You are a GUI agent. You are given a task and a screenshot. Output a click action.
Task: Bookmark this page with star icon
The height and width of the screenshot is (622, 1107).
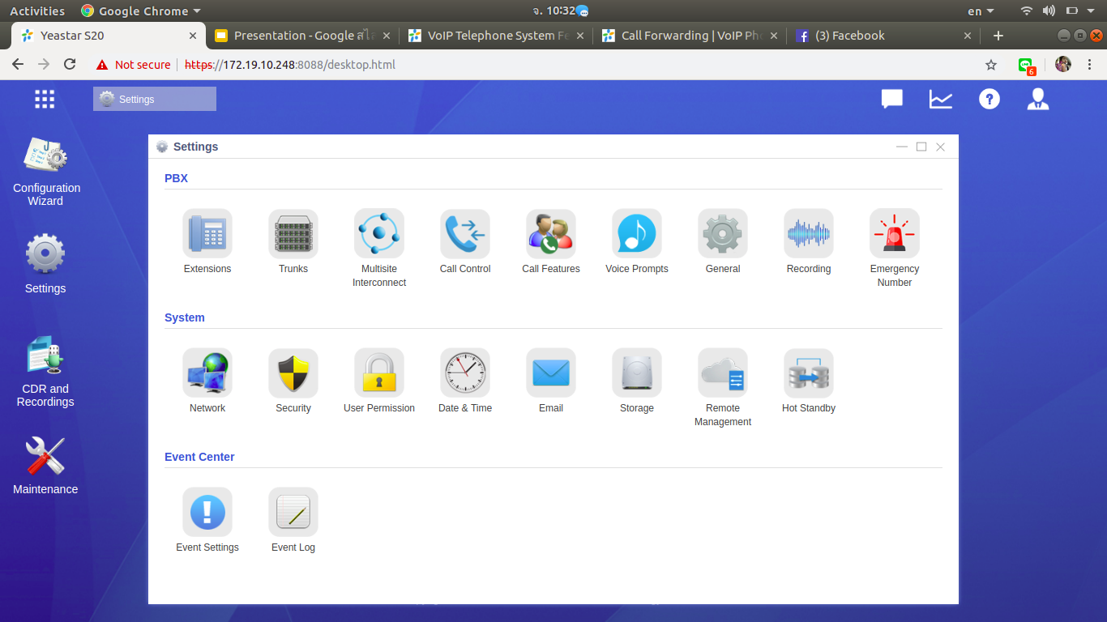pos(991,65)
